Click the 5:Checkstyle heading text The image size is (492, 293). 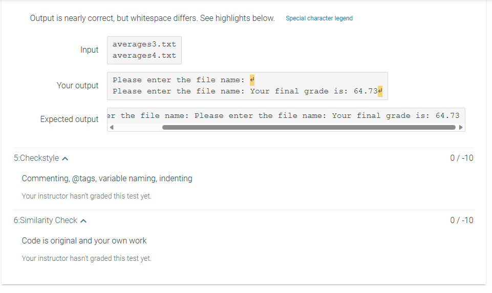36,158
